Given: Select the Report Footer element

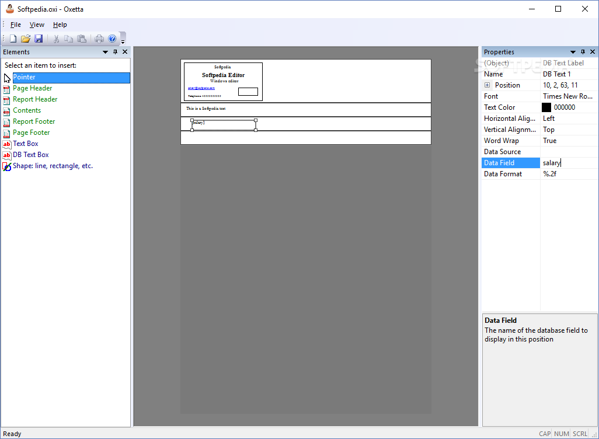Looking at the screenshot, I should [34, 121].
